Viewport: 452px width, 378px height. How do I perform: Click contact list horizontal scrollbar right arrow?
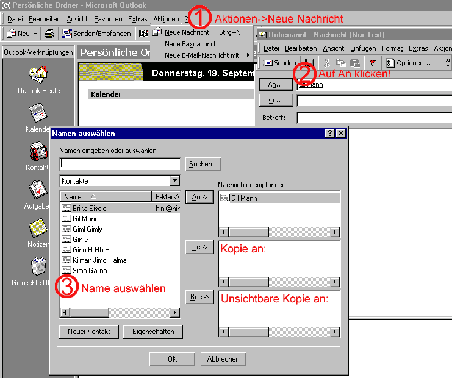tap(175, 313)
